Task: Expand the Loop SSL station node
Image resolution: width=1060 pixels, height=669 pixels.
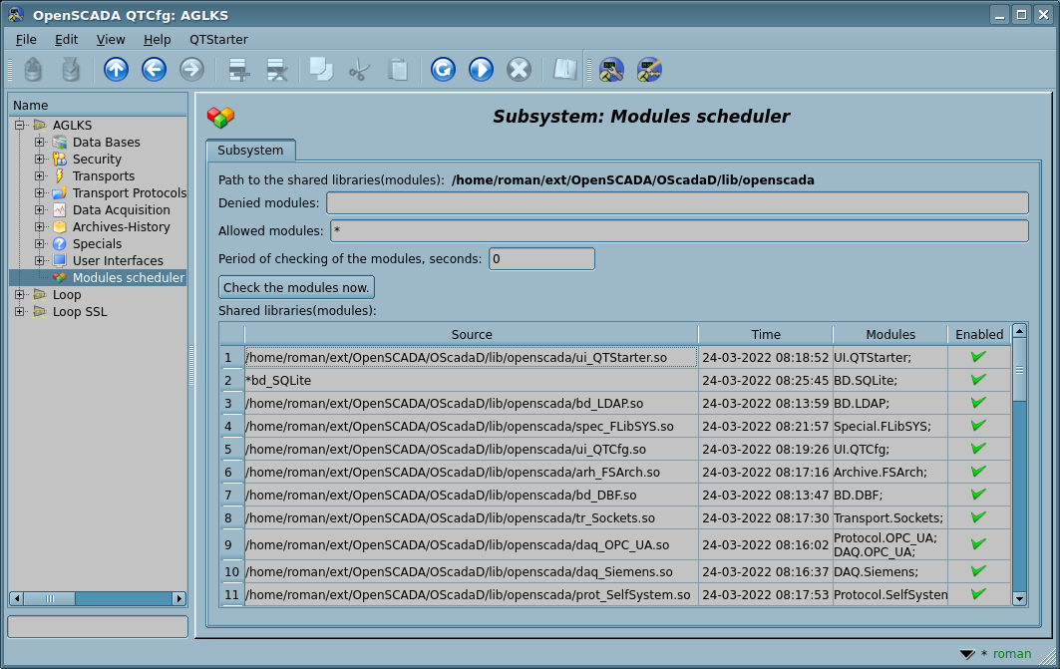Action: [20, 312]
